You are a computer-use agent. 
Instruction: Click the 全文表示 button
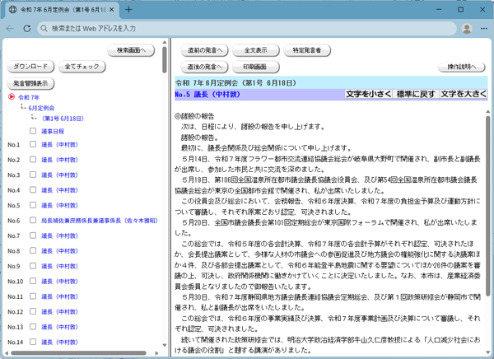coord(256,50)
